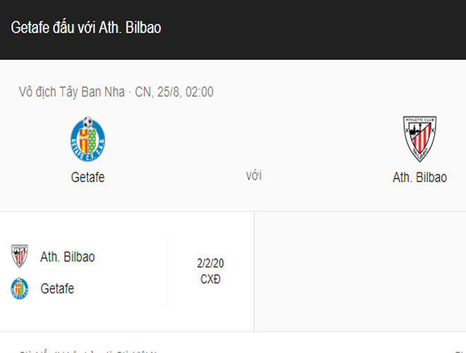Select 'Ath. Bilbao' text in the fixture row
The image size is (466, 353).
click(x=67, y=256)
